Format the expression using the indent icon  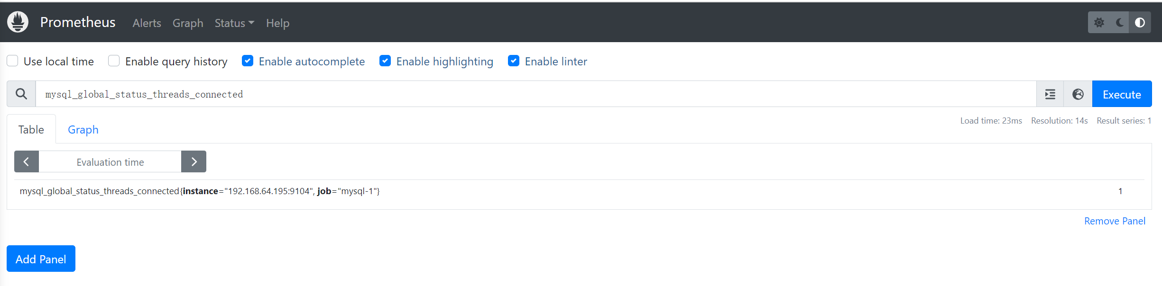(x=1050, y=94)
